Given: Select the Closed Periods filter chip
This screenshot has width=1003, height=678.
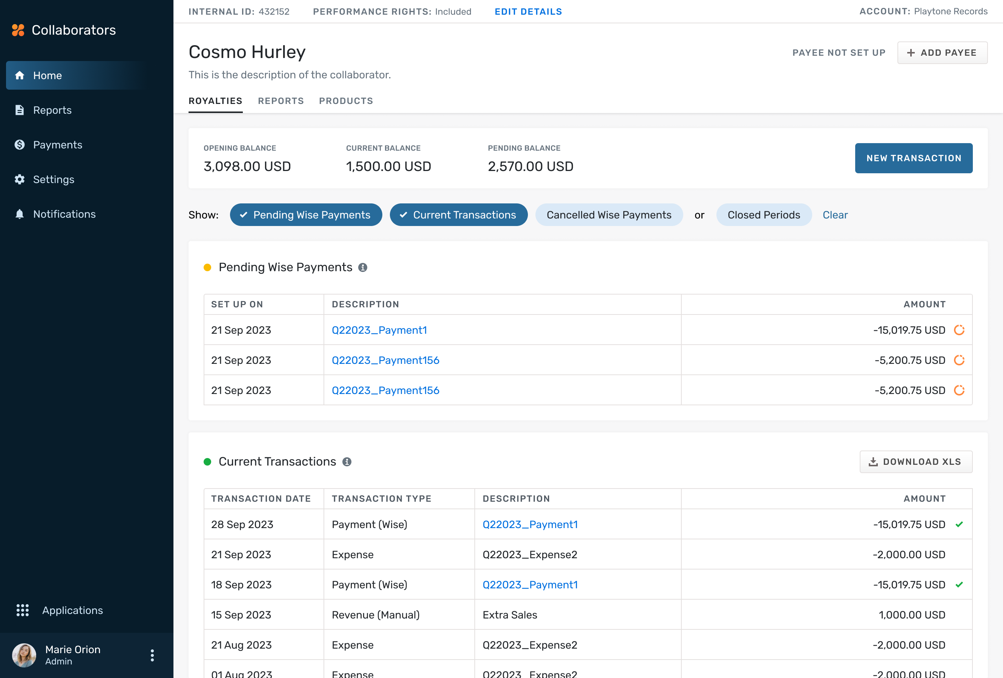Looking at the screenshot, I should [763, 215].
